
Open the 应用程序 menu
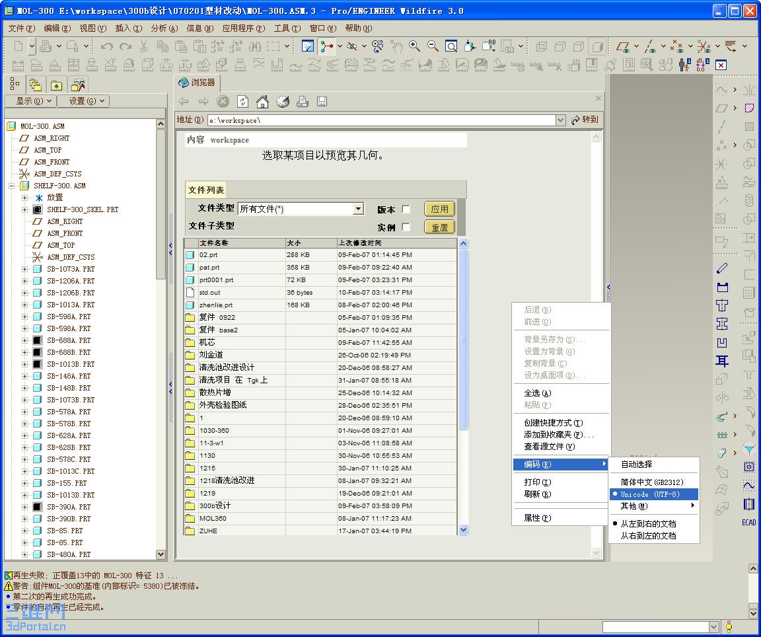[244, 28]
